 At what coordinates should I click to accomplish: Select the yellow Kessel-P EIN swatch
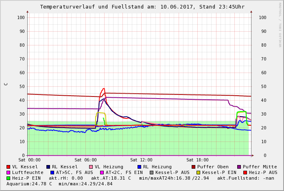198,173
